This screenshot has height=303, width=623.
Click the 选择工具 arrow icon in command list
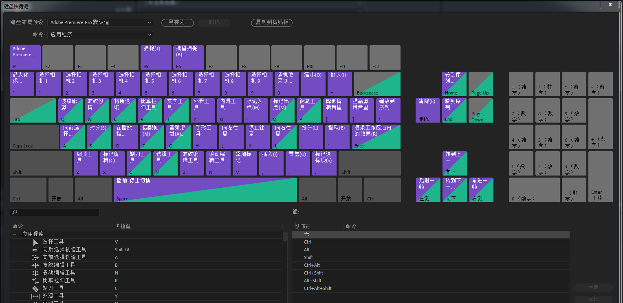point(35,242)
